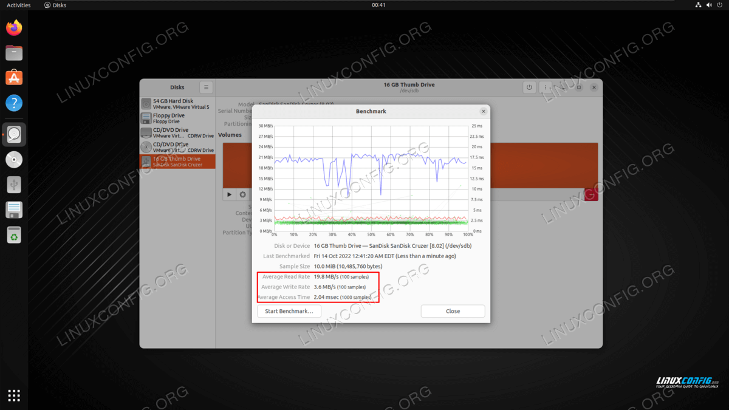Show Applications grid in the dock
The width and height of the screenshot is (729, 410).
(14, 395)
